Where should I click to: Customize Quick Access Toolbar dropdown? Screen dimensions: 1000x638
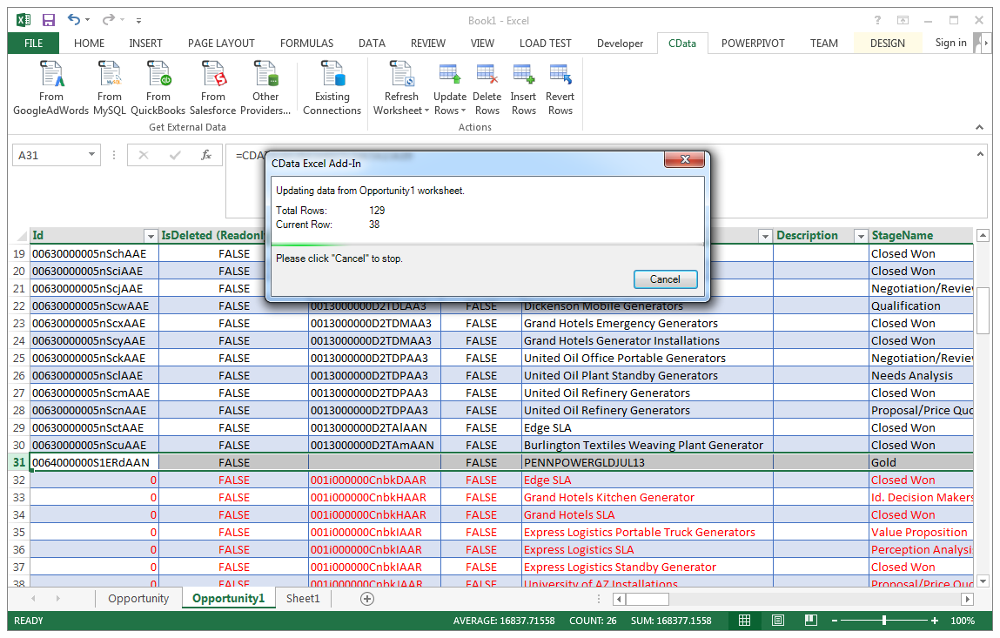[x=138, y=20]
